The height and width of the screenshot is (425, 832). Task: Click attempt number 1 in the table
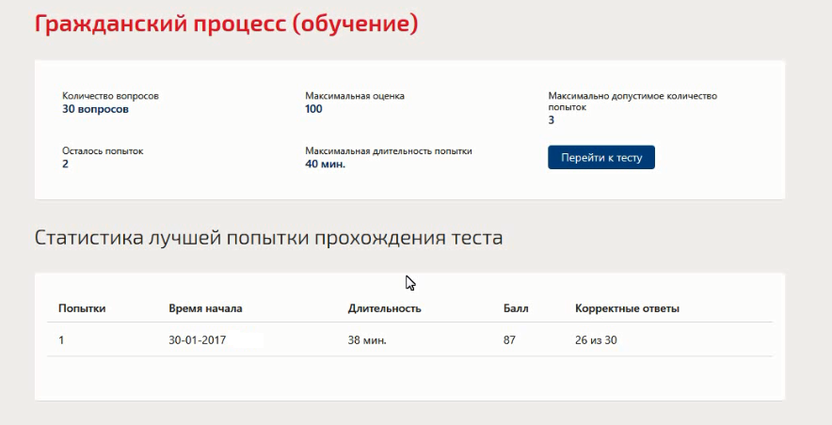pos(61,340)
